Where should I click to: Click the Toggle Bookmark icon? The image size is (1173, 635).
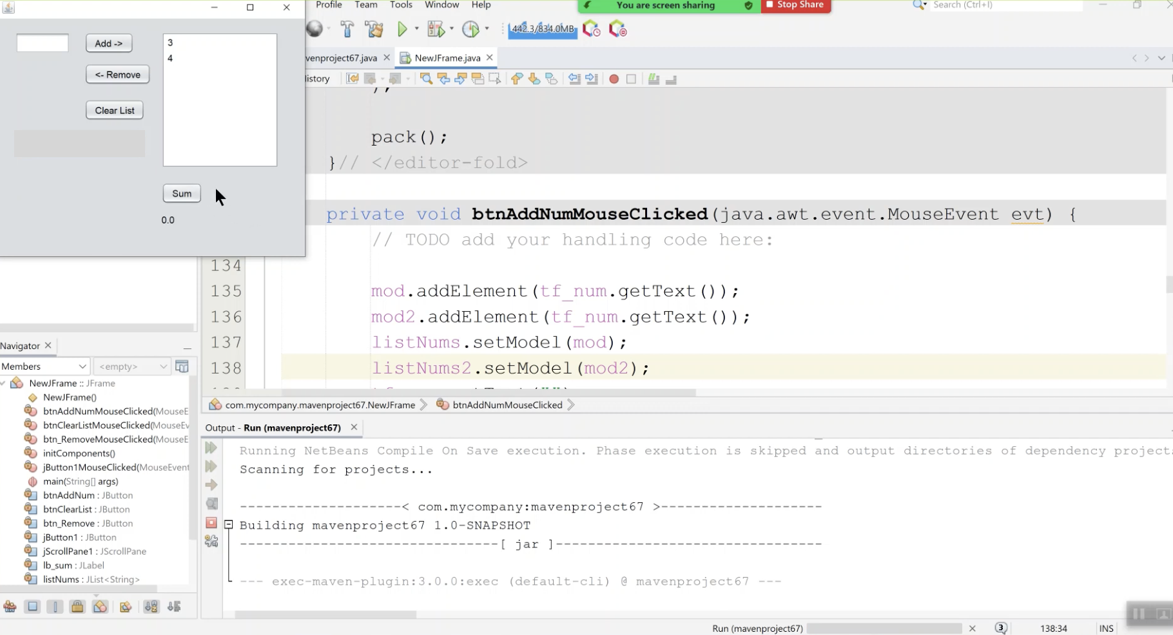(551, 79)
